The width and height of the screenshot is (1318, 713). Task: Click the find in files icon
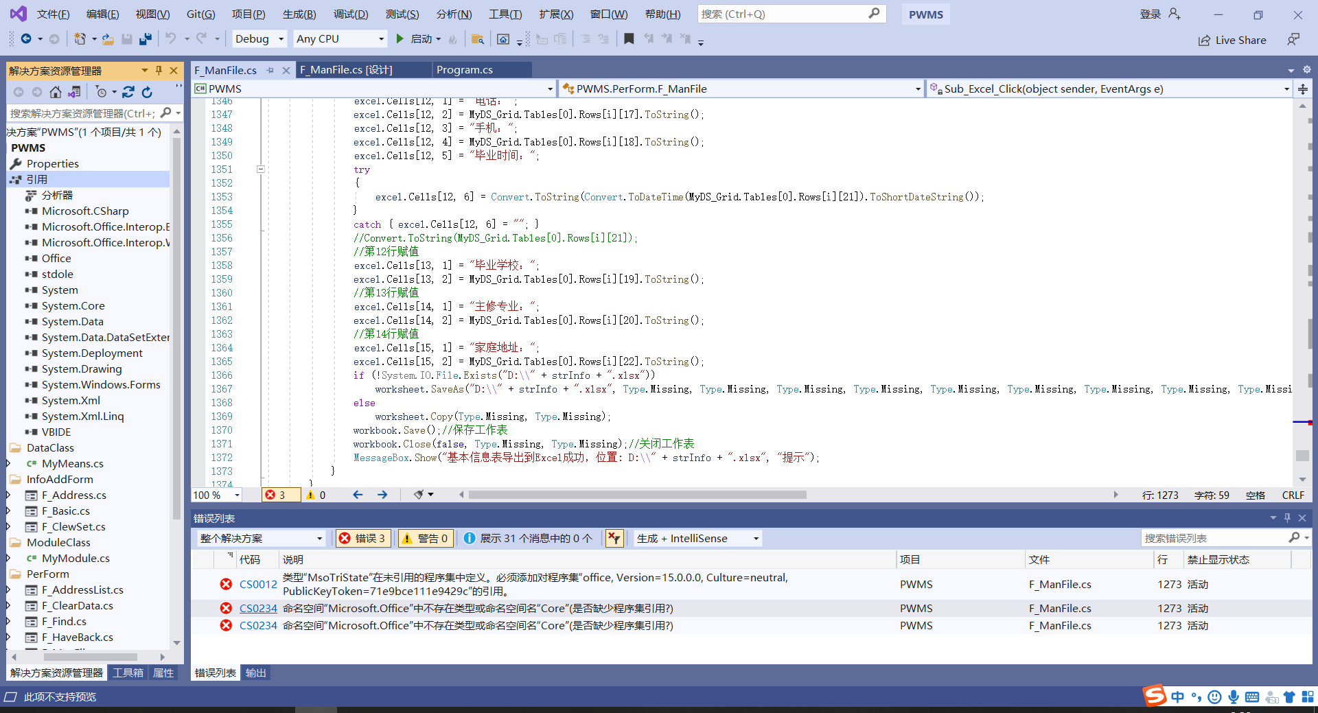click(x=478, y=39)
